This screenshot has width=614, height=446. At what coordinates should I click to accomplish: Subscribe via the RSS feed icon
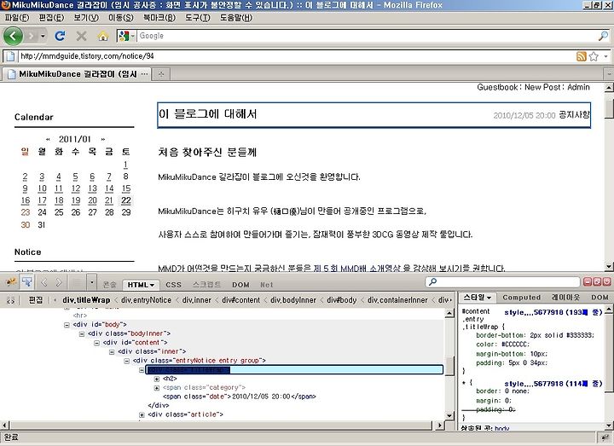(x=581, y=56)
